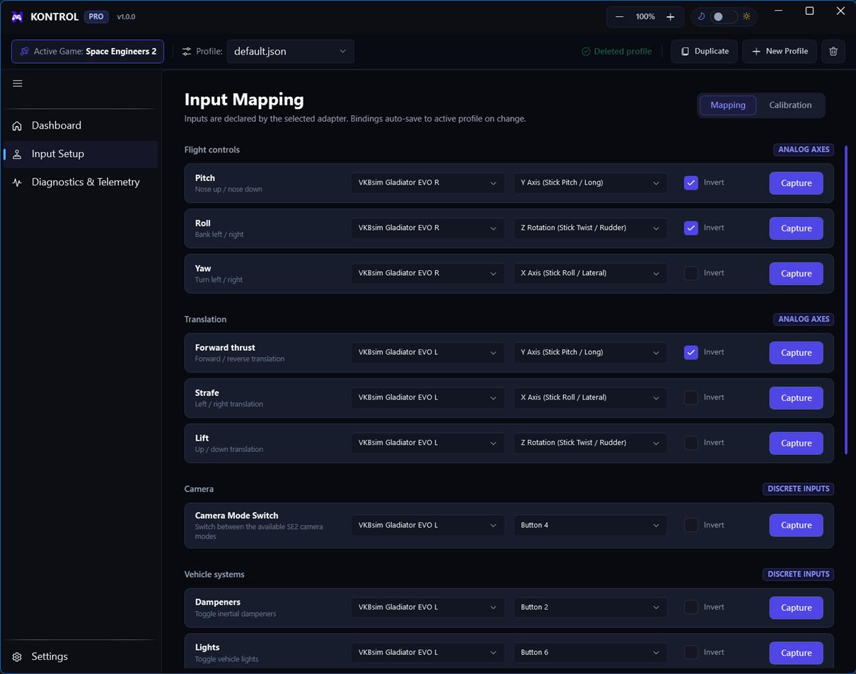Toggle the dark/light theme switch
This screenshot has height=674, width=856.
[x=724, y=16]
